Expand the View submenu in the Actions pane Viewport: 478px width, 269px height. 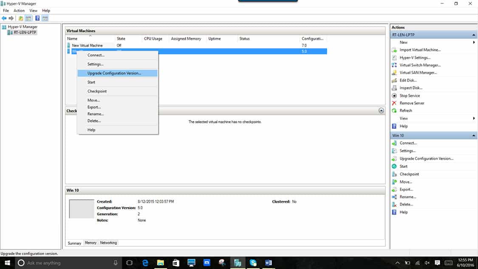coord(474,118)
